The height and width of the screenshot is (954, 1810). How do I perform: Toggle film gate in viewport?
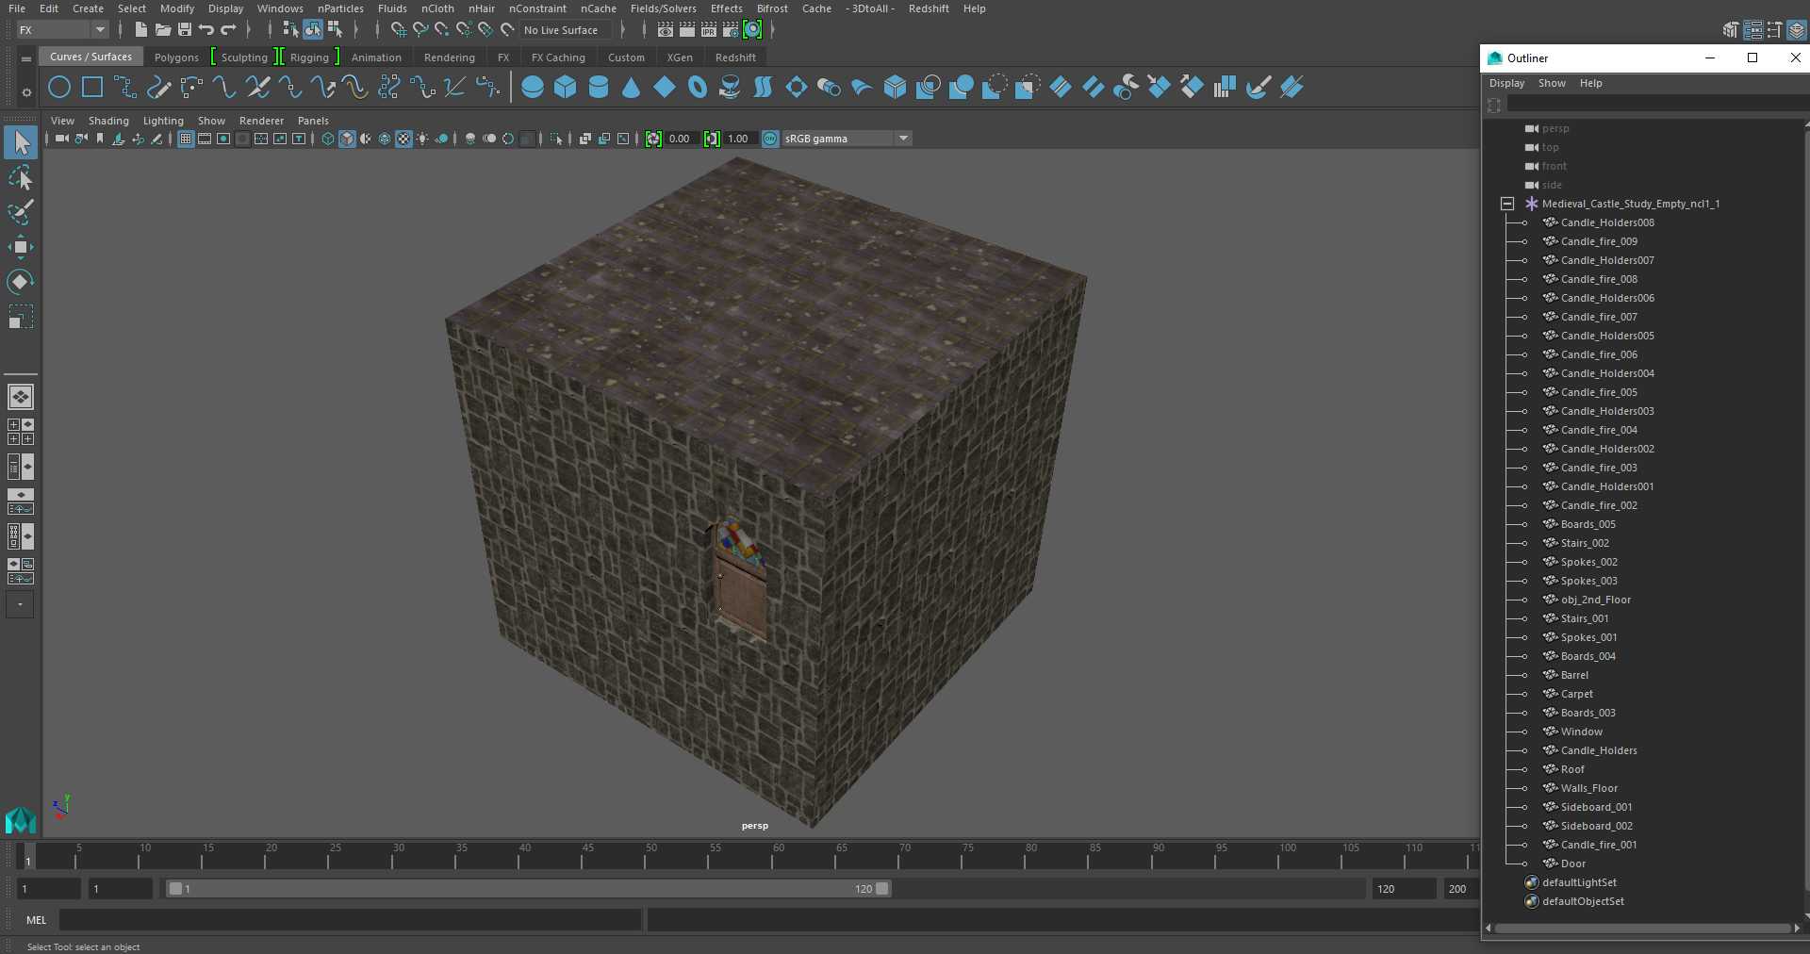click(x=205, y=139)
